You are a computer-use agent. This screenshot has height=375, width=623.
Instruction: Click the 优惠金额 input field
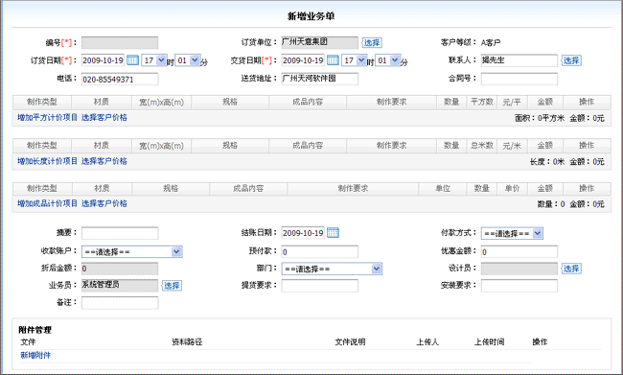point(519,251)
